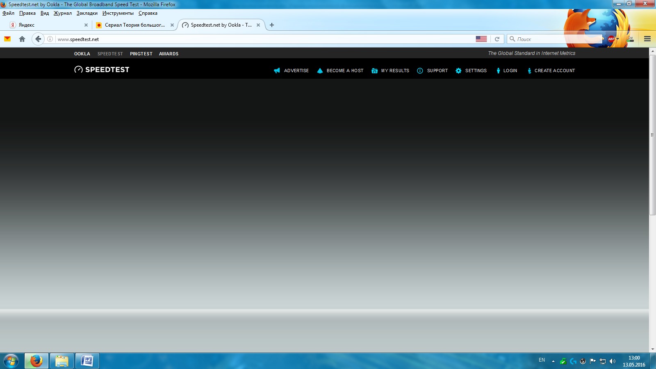Click the 1м traffic indicator toolbar icon
This screenshot has height=369, width=656.
[x=631, y=39]
